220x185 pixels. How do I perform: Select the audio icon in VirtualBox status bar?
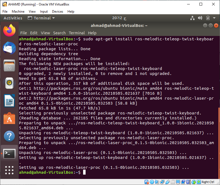point(157,182)
